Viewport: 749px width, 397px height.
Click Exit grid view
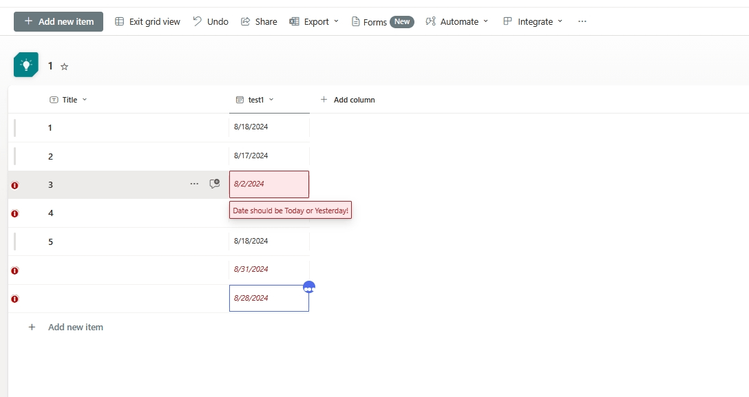point(147,21)
